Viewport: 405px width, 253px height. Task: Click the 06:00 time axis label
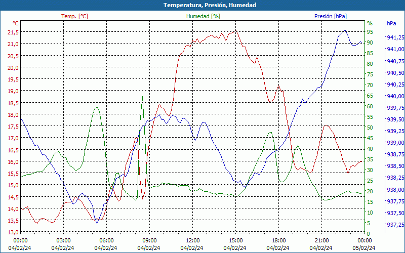106,241
